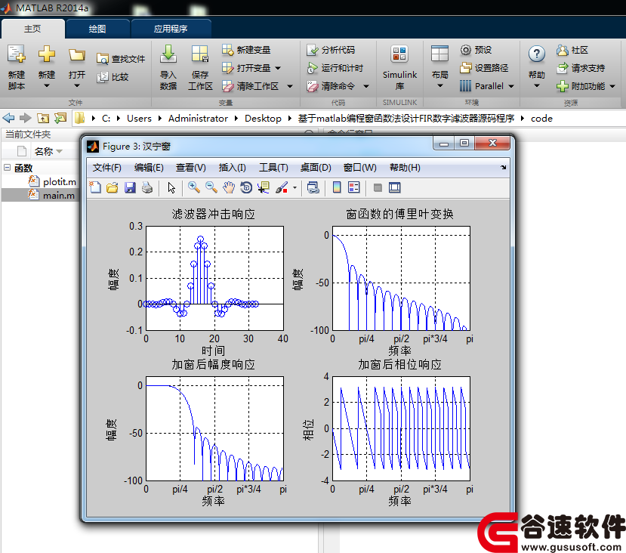Open the 查看(V) menu in Figure 3
This screenshot has width=626, height=553.
pyautogui.click(x=191, y=167)
